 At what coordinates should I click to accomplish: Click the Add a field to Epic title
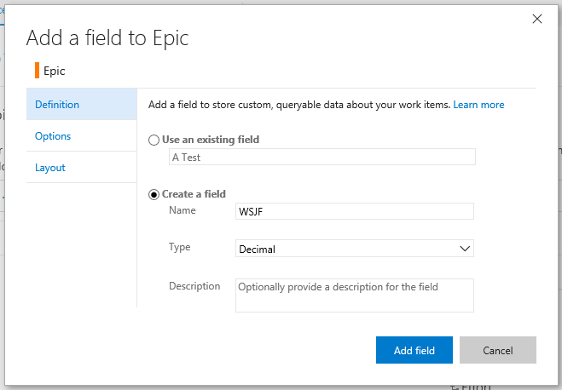tap(107, 37)
